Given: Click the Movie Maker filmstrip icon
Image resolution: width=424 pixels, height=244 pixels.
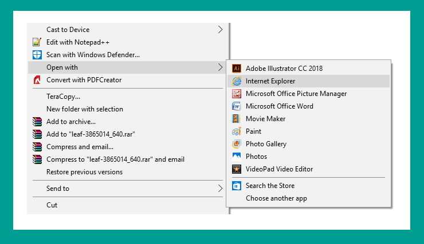Looking at the screenshot, I should [x=236, y=119].
